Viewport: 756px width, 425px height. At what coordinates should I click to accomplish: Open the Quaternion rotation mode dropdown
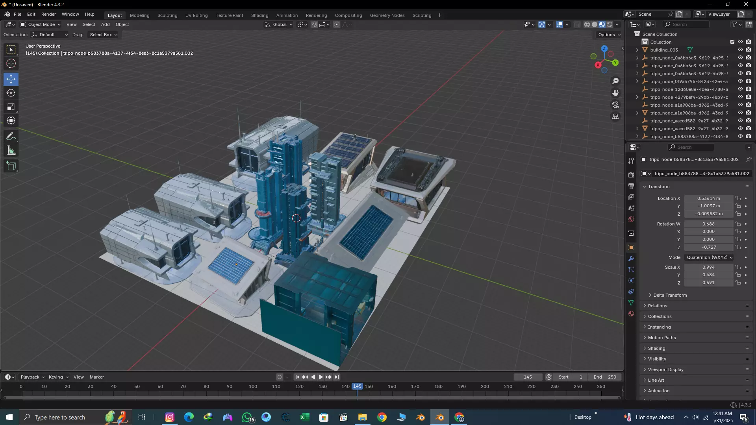tap(709, 258)
